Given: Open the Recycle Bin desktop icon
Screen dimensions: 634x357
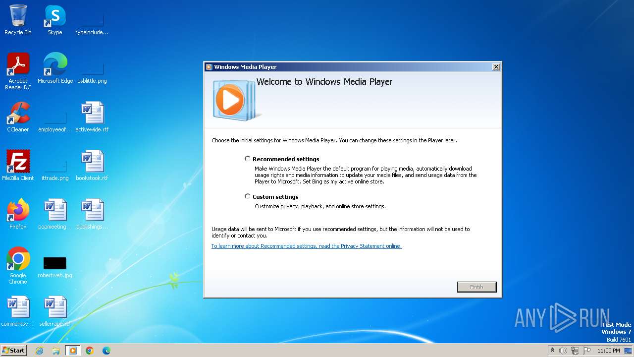Looking at the screenshot, I should point(18,20).
